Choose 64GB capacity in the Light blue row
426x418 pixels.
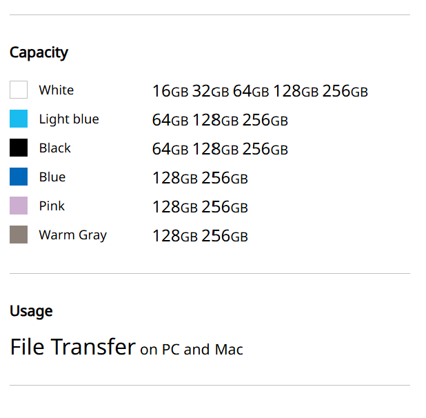click(x=170, y=120)
